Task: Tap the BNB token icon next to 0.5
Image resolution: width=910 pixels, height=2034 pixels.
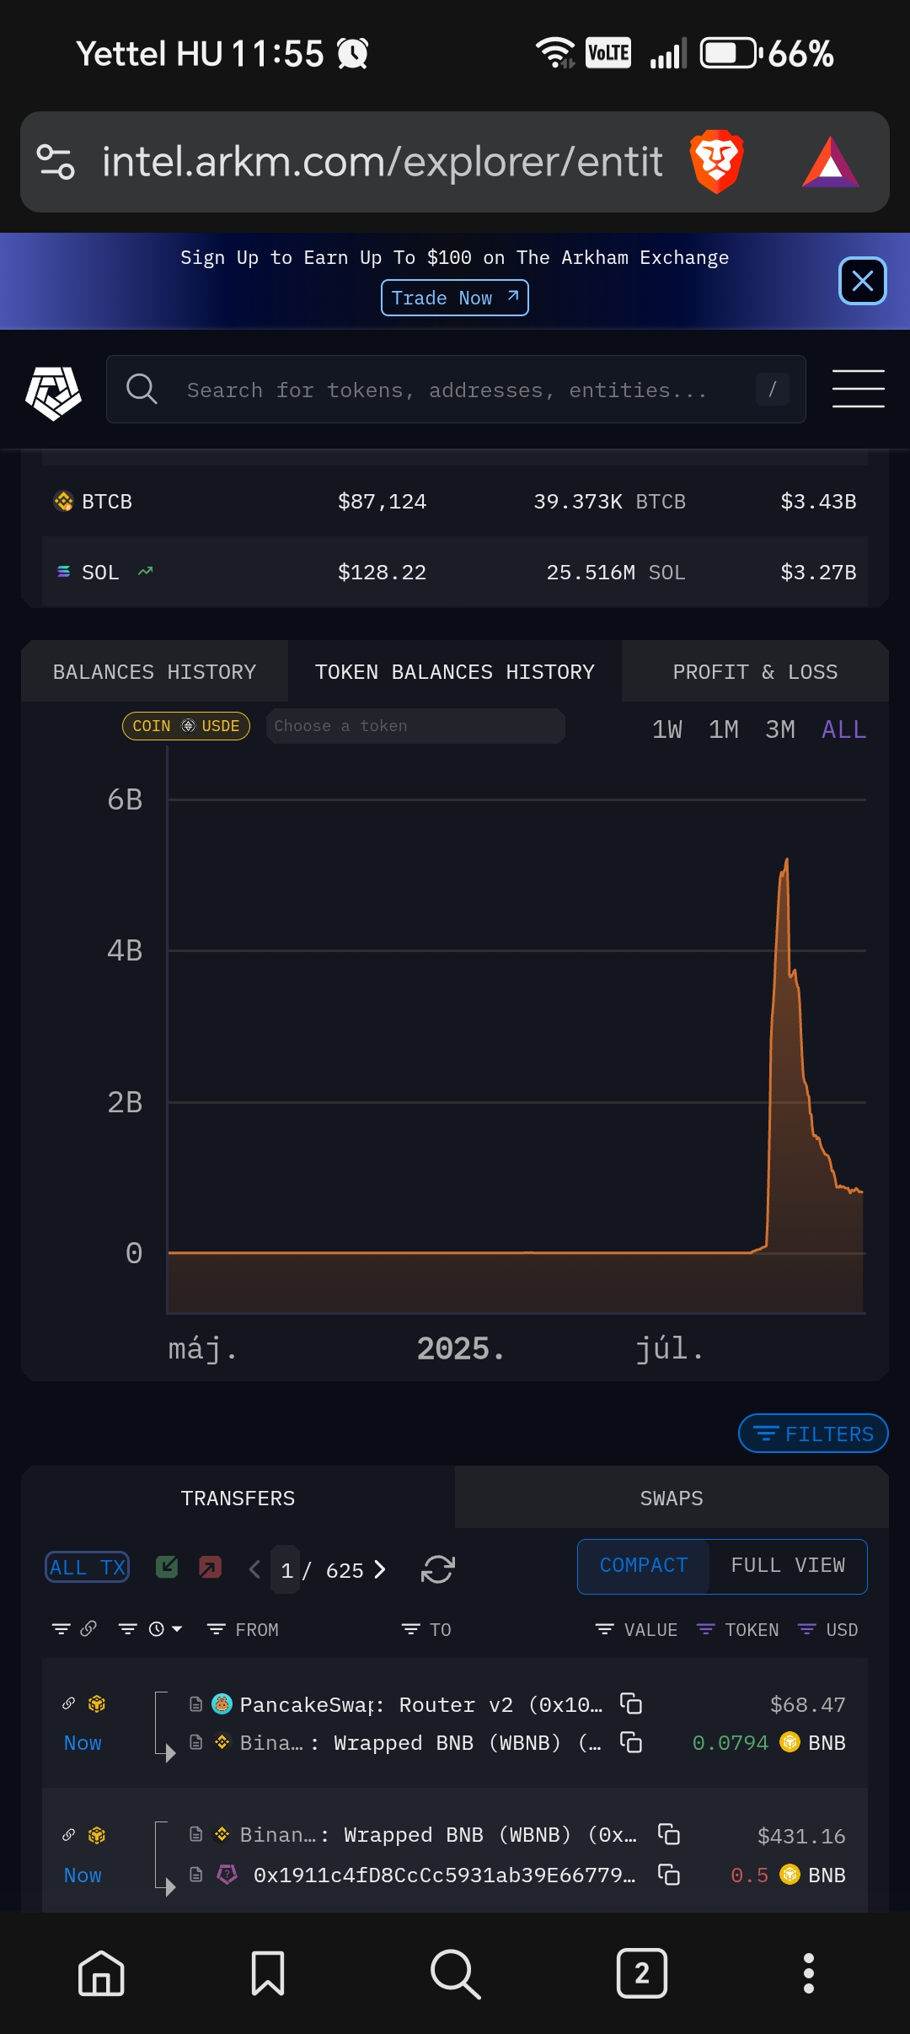Action: click(790, 1875)
